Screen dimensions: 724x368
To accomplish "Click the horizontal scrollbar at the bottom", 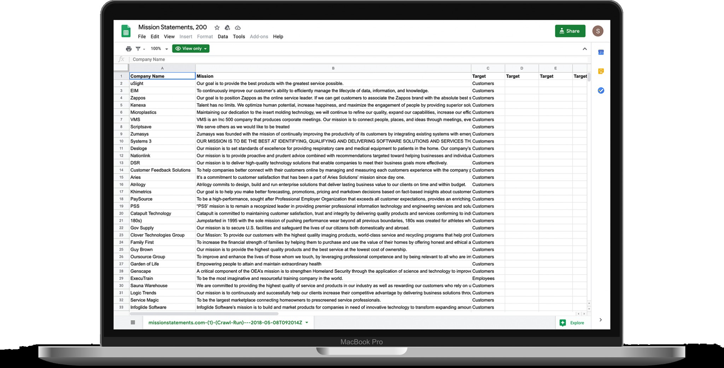I will [204, 314].
